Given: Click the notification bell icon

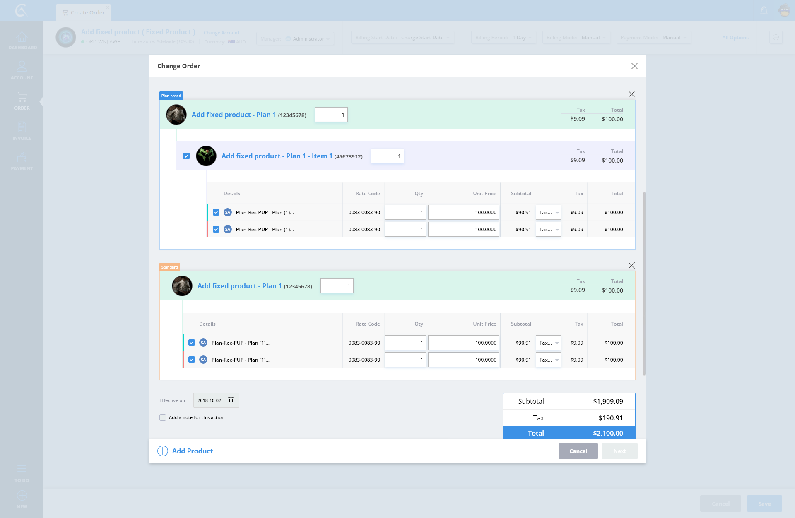Looking at the screenshot, I should coord(764,10).
